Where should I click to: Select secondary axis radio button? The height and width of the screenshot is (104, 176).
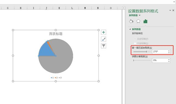tap(135, 43)
